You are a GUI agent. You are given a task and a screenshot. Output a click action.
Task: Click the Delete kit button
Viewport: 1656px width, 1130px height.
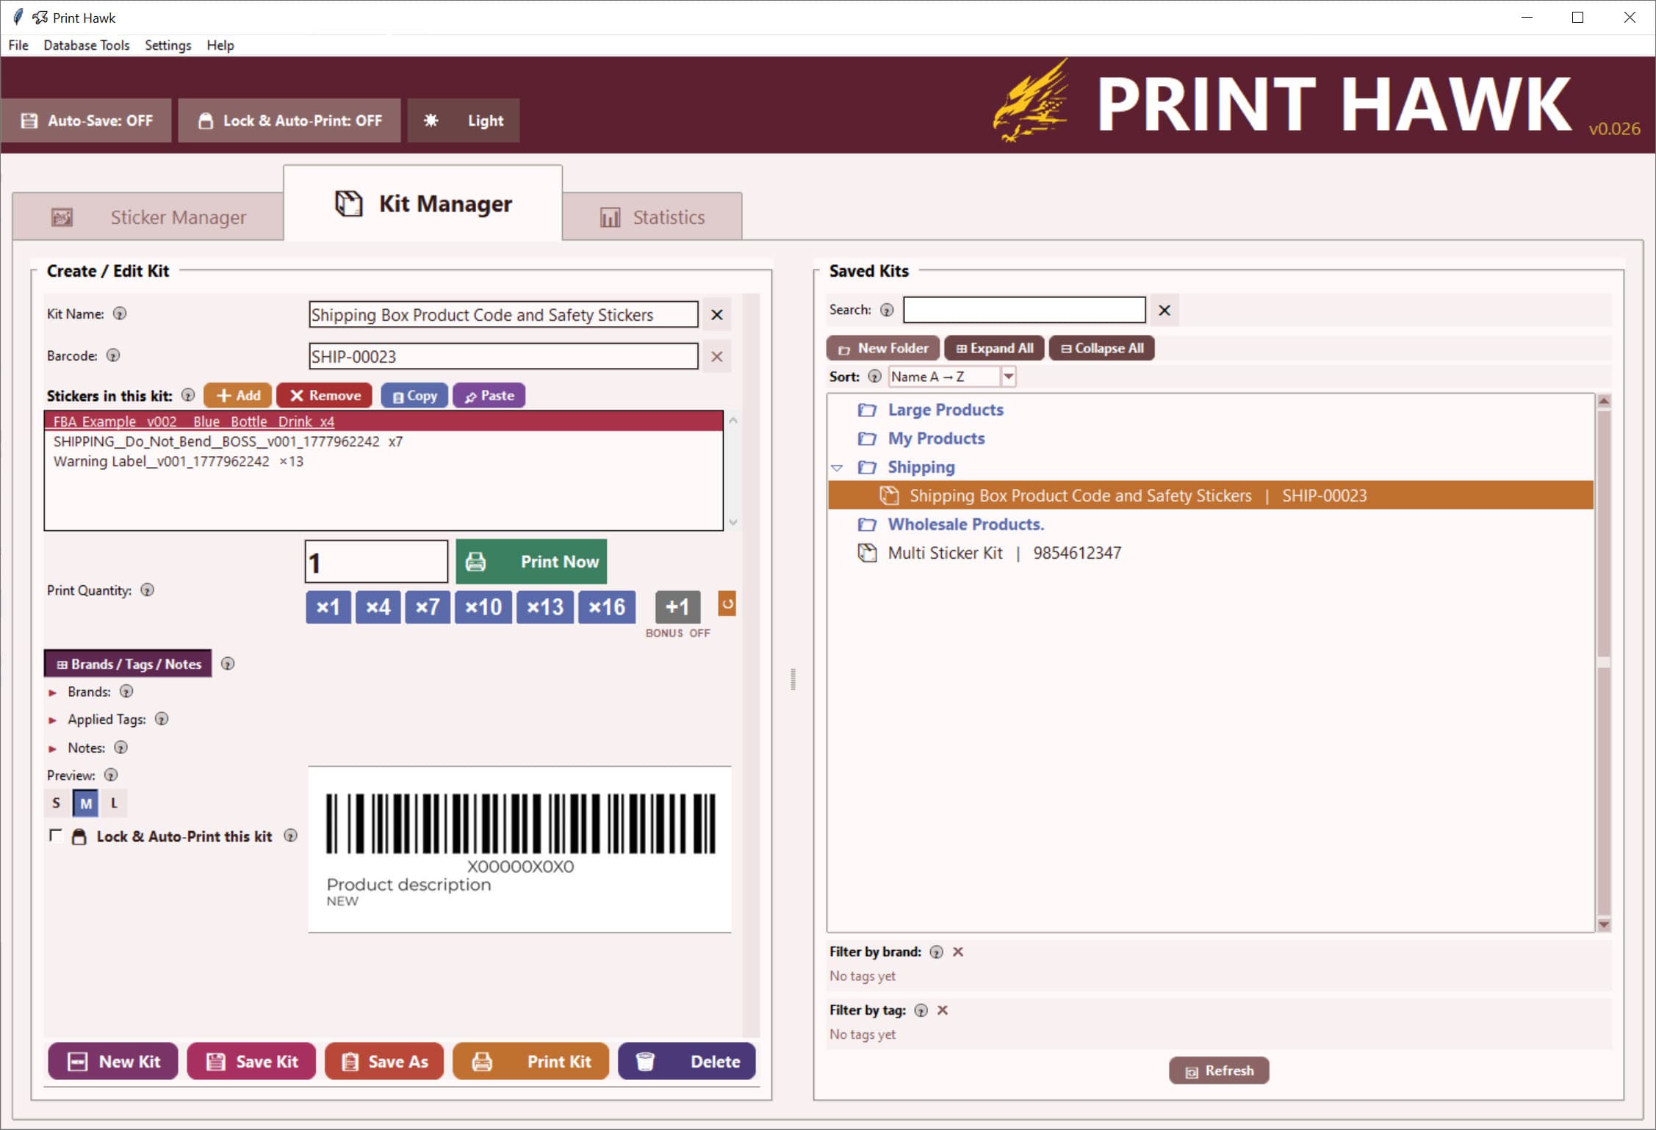(687, 1062)
